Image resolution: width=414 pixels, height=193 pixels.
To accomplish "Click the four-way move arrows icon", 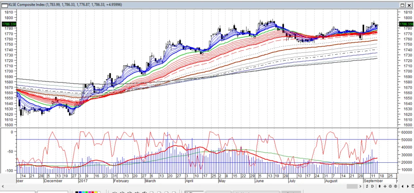I will [385, 186].
